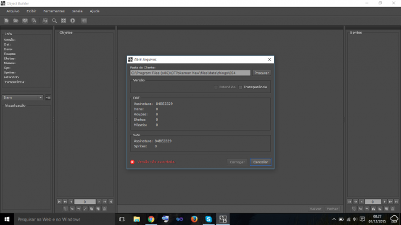
Task: Click the volume icon in system tray
Action: (355, 219)
